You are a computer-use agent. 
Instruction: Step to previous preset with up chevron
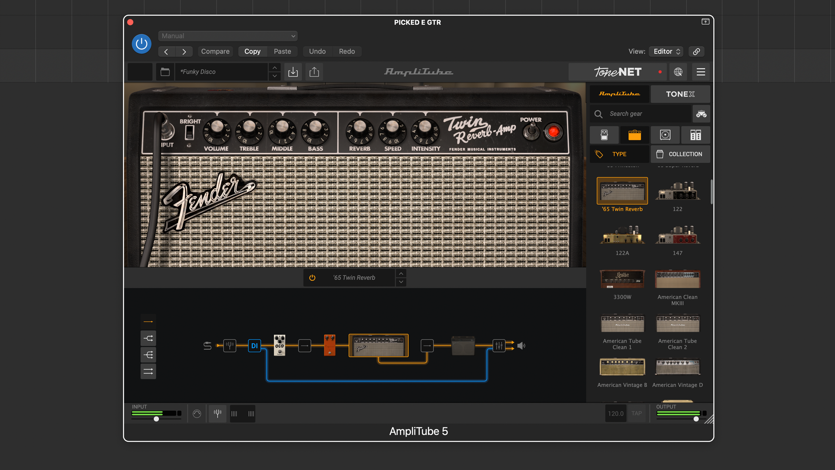click(274, 68)
